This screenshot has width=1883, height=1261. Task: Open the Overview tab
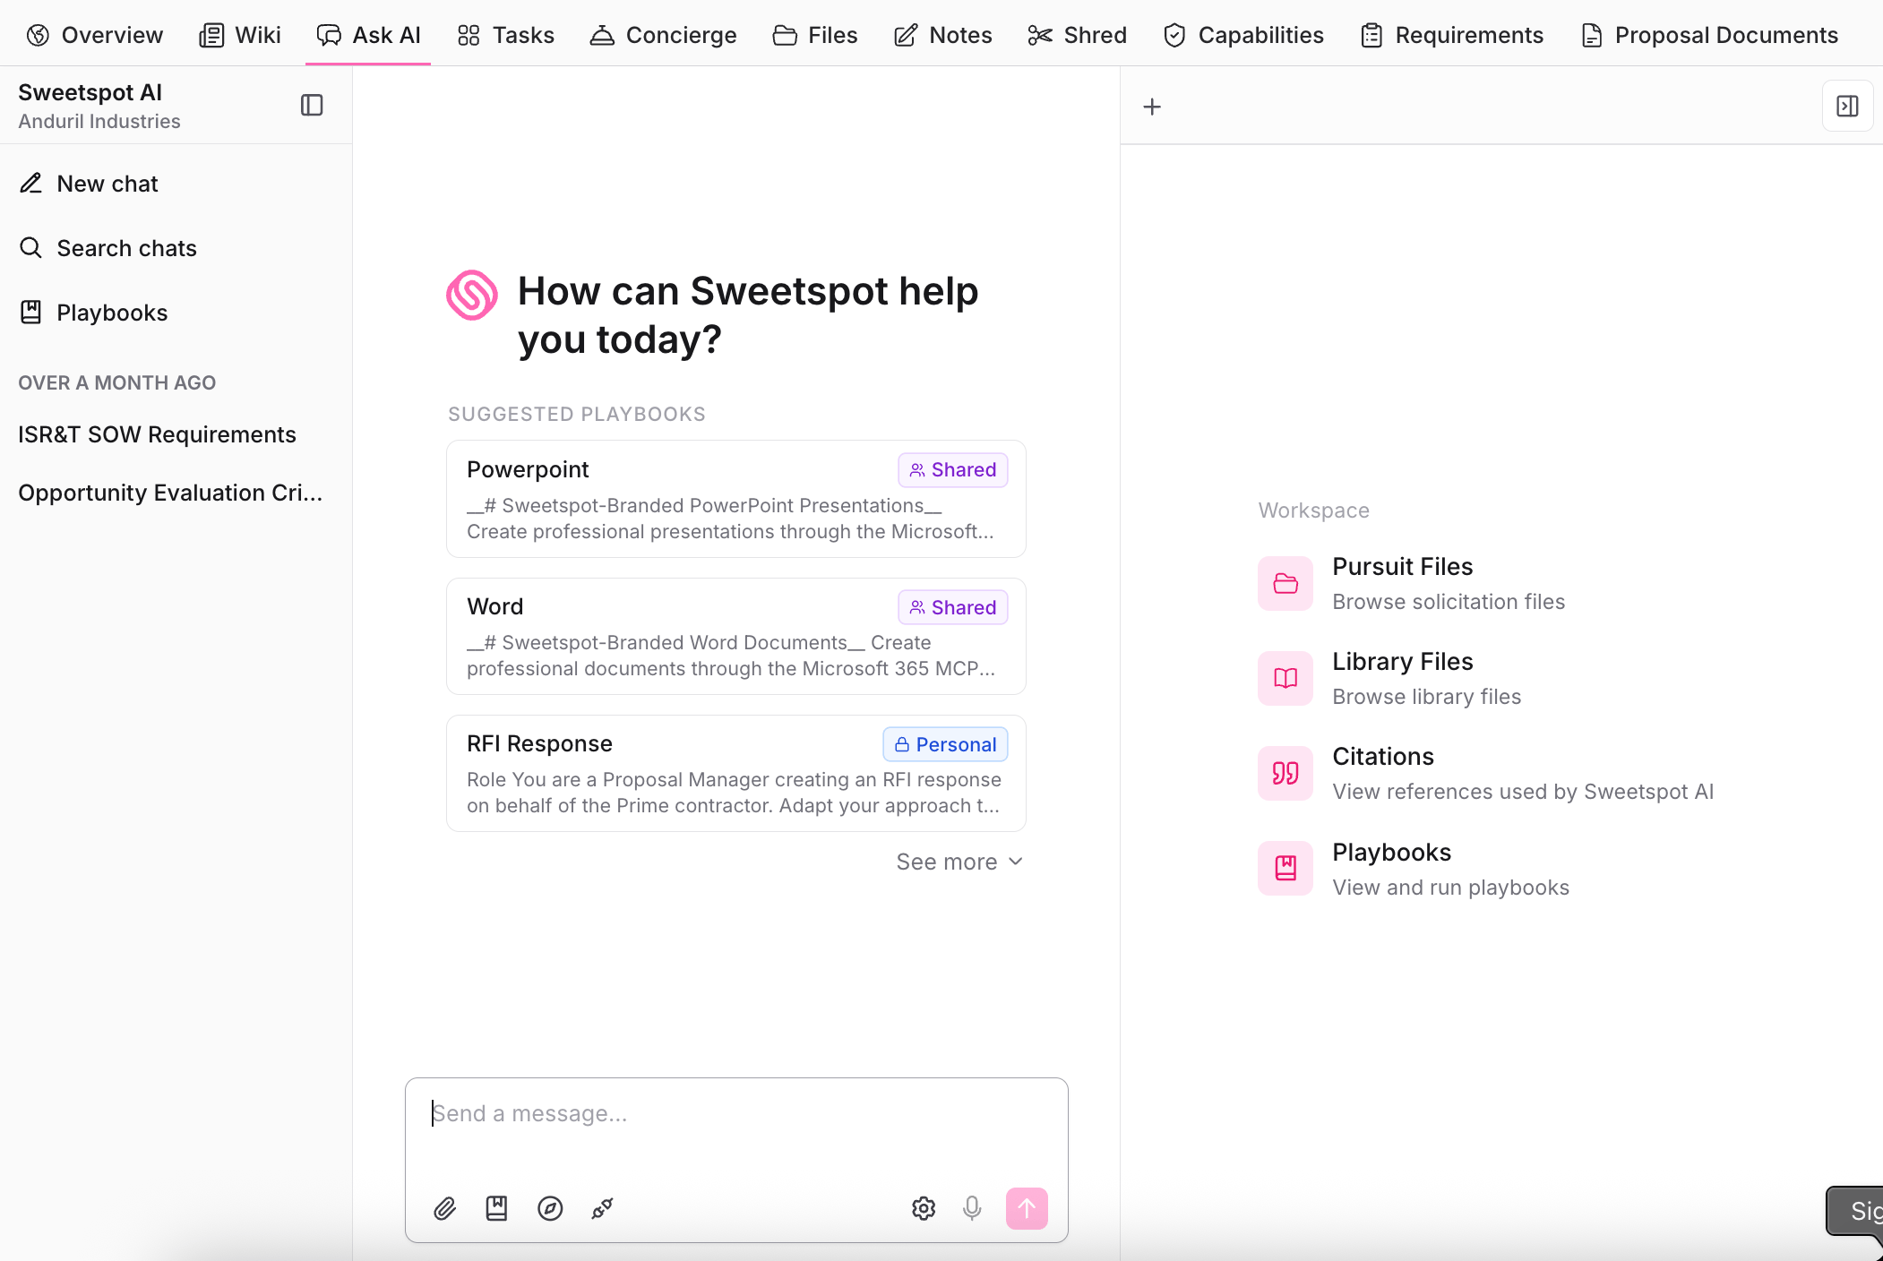tap(95, 35)
